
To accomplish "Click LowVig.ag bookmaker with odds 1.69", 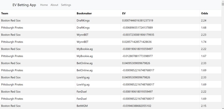I will (83, 85).
